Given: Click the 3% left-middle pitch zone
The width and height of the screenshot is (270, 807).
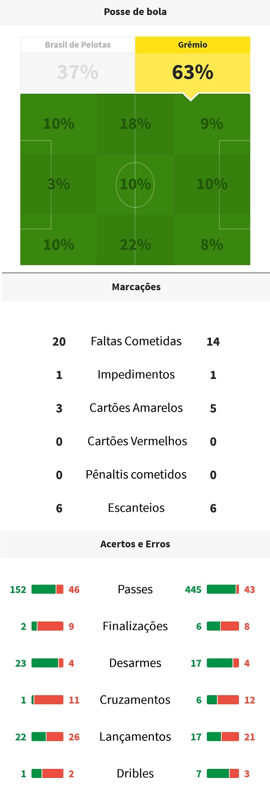Looking at the screenshot, I should coord(59,184).
